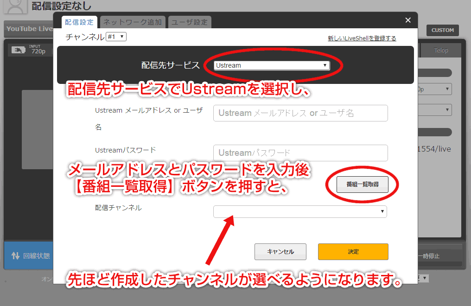Screen dimensions: 471x306
Task: Click the キャンセル button
Action: 280,252
